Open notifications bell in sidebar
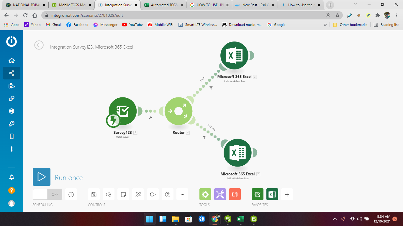The width and height of the screenshot is (403, 226). click(x=12, y=177)
